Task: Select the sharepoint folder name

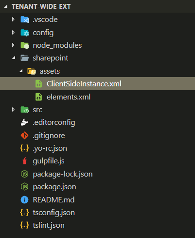Action: click(51, 58)
